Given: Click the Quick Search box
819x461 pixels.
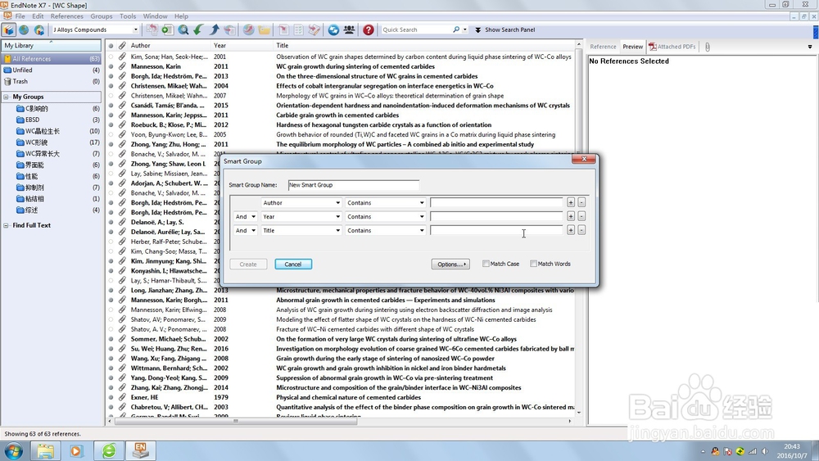Looking at the screenshot, I should click(x=416, y=29).
